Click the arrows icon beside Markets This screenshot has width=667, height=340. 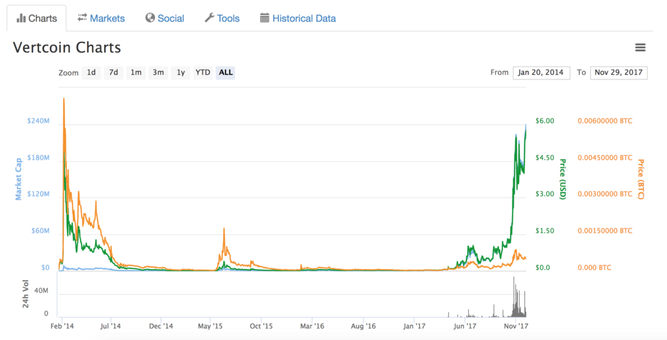click(x=82, y=18)
